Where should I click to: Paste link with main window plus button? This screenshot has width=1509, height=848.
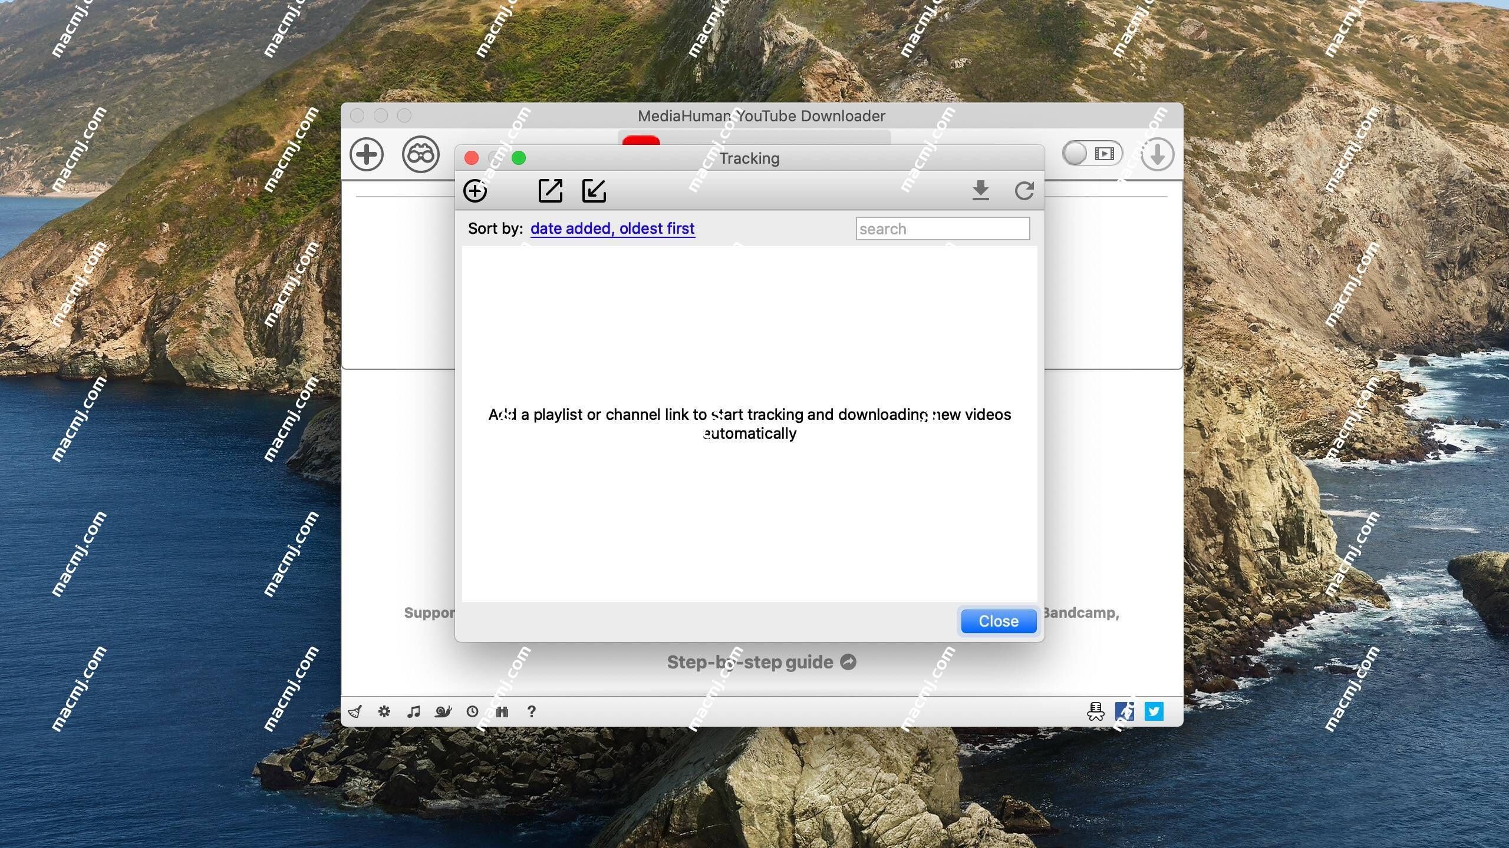(x=367, y=155)
